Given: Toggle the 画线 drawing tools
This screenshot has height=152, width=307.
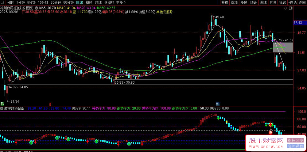Looking at the screenshot, I should (x=263, y=2).
